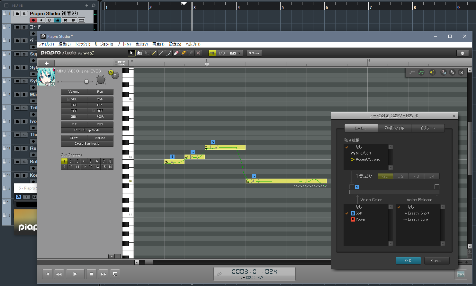Image resolution: width=476 pixels, height=286 pixels.
Task: Click the Cross Synthesis button
Action: coord(87,144)
